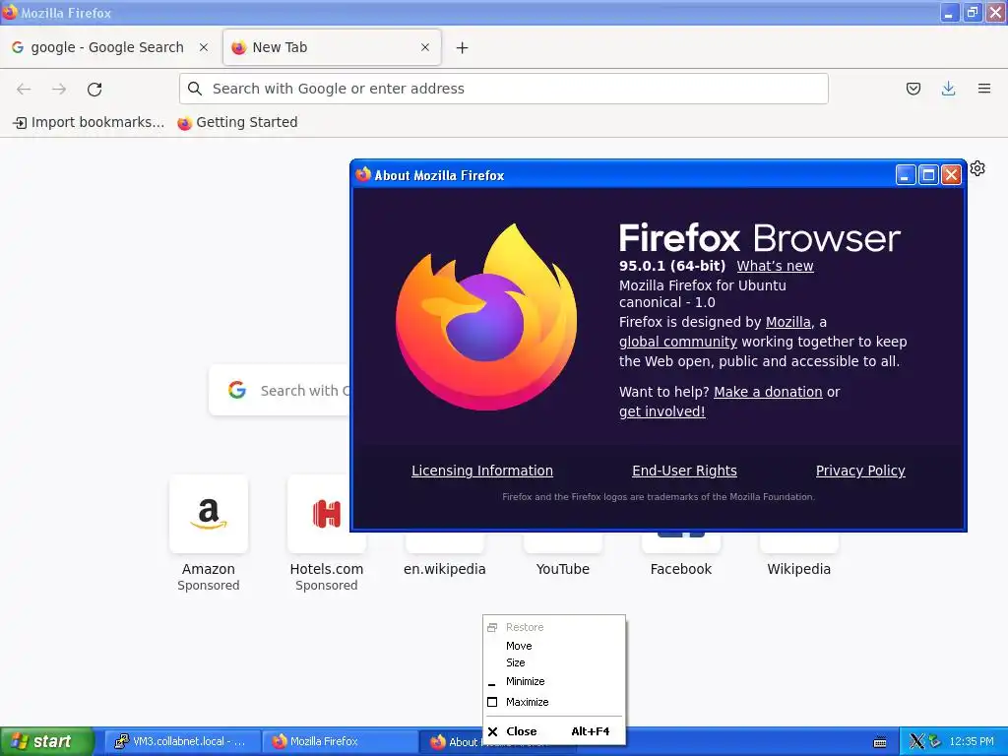1008x756 pixels.
Task: Switch to VM3.collabnet.local taskbar item
Action: tap(182, 741)
